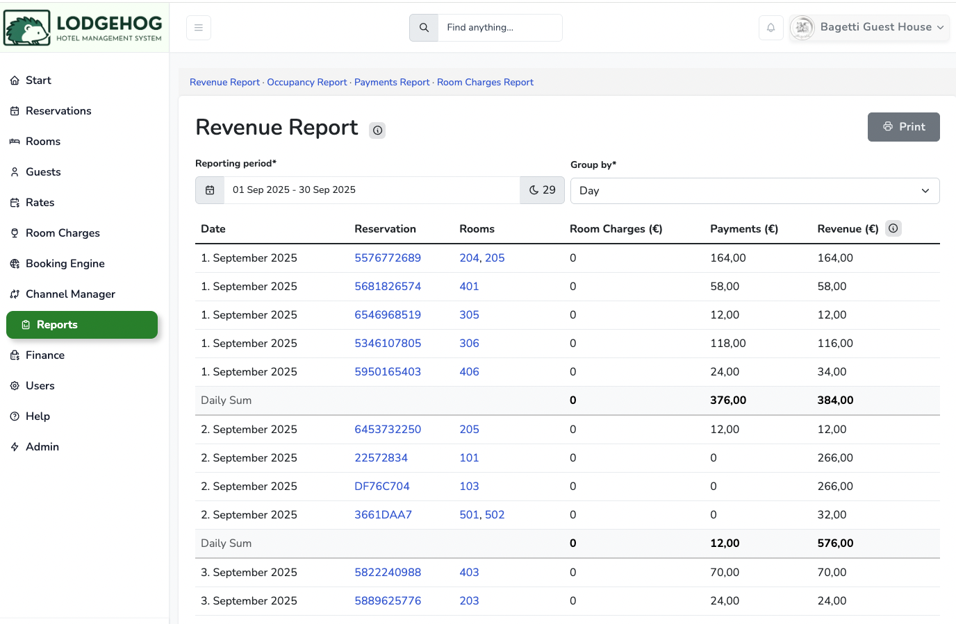Expand the Bagetti Guest House account dropdown
This screenshot has width=956, height=624.
pyautogui.click(x=939, y=28)
